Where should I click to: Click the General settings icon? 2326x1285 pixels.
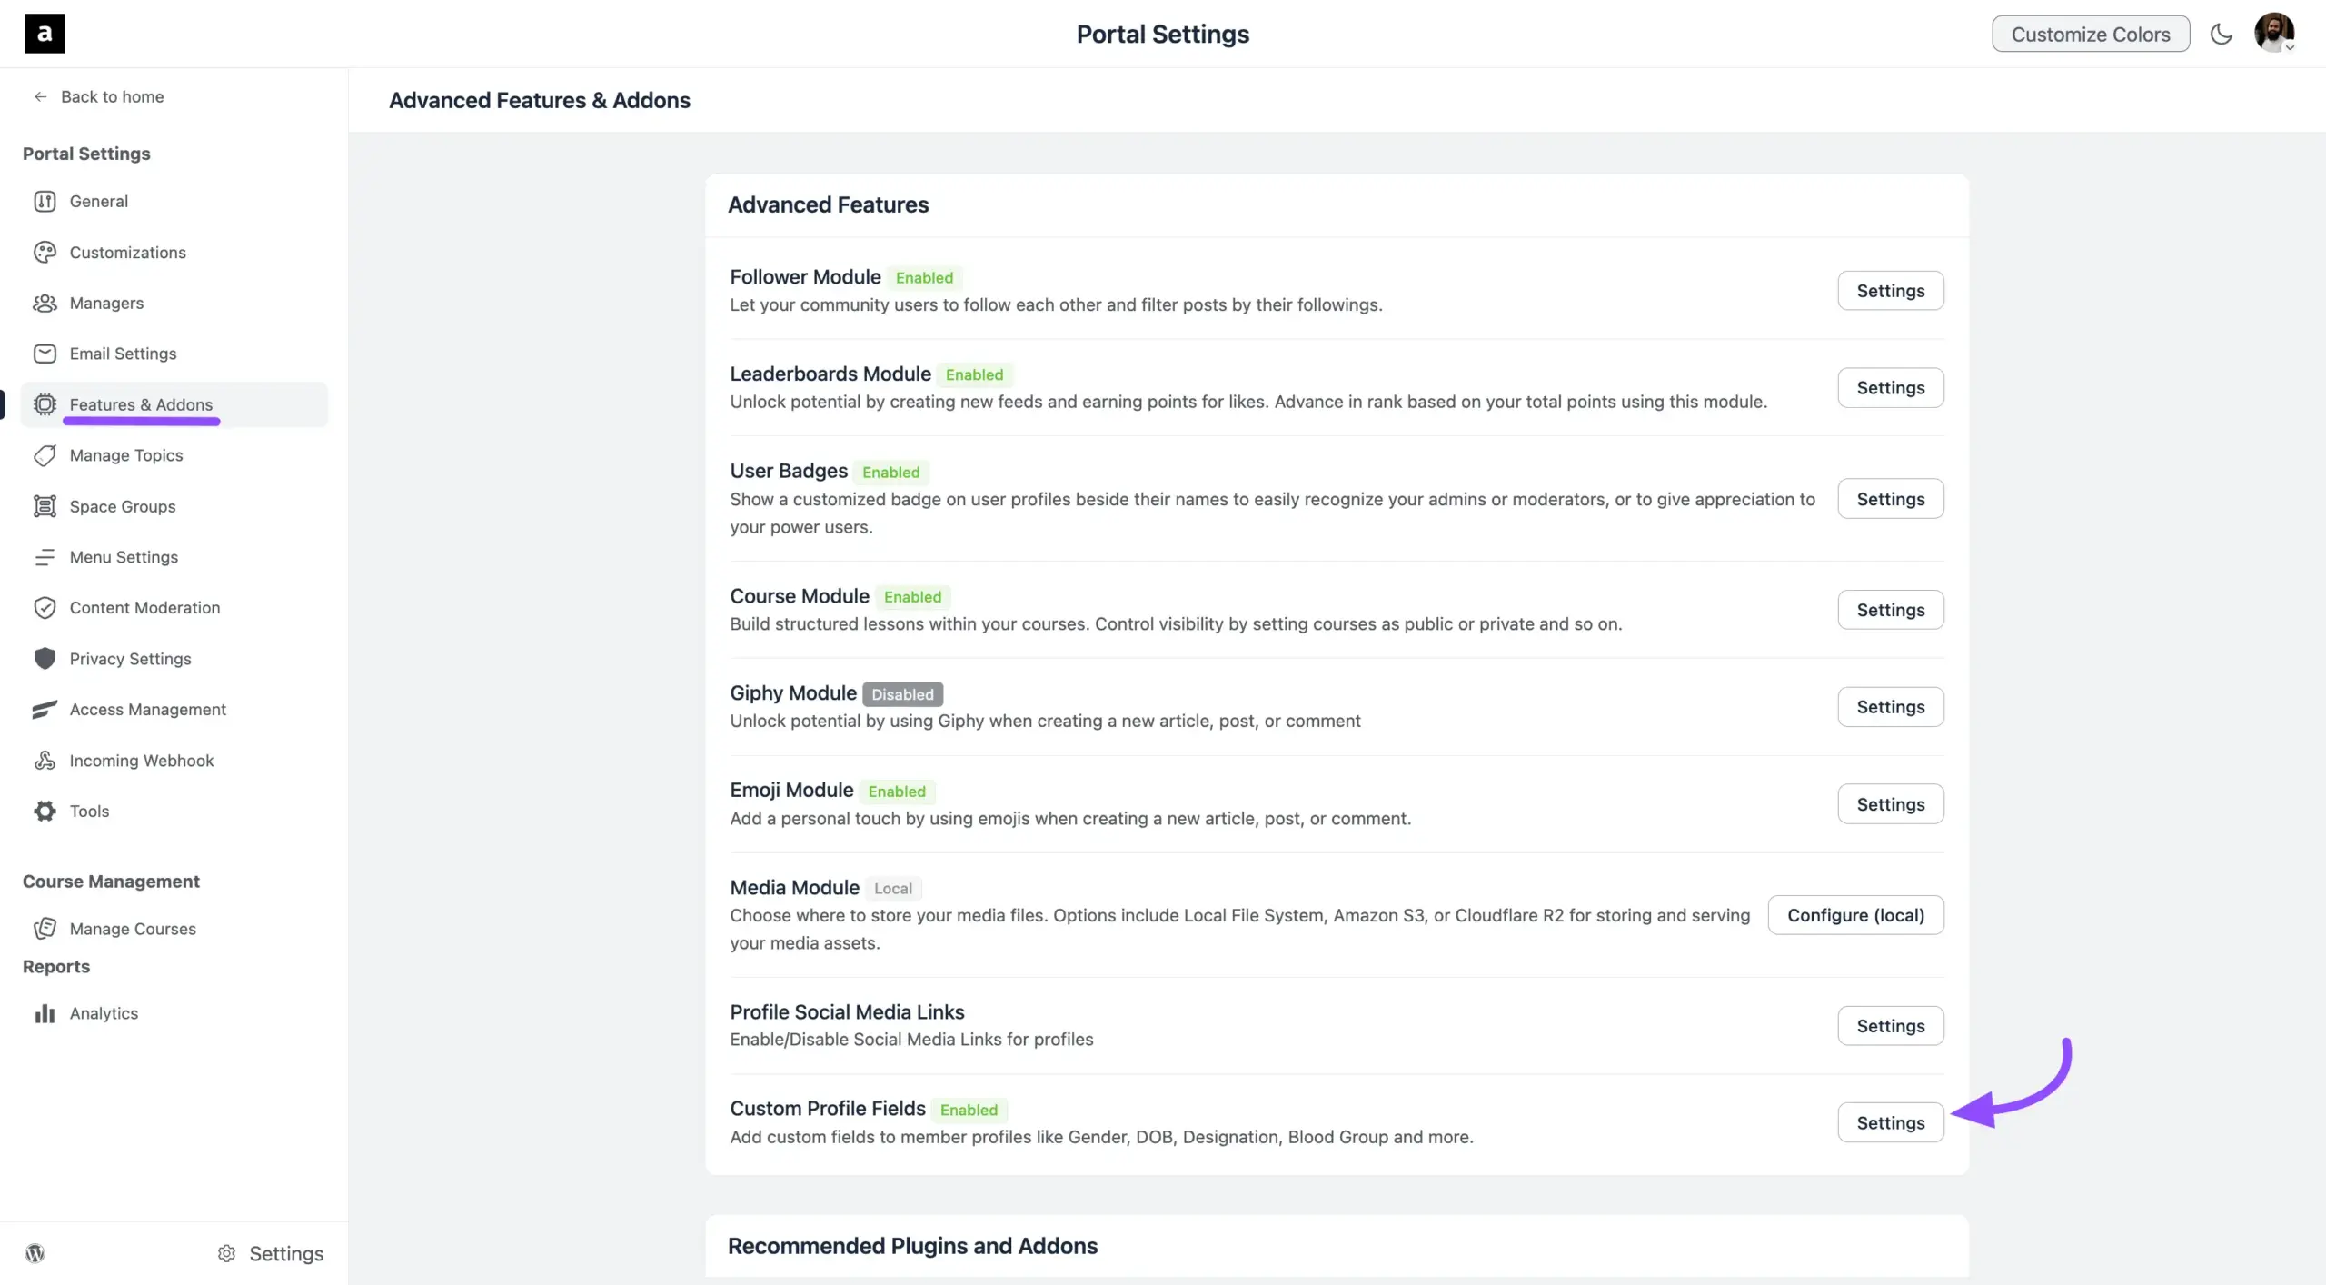pos(45,202)
